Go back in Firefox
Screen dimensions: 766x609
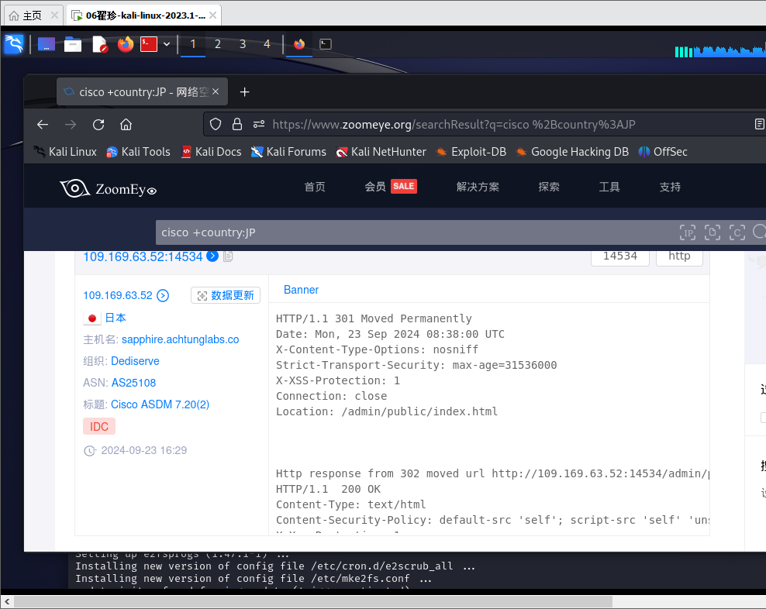click(x=43, y=125)
